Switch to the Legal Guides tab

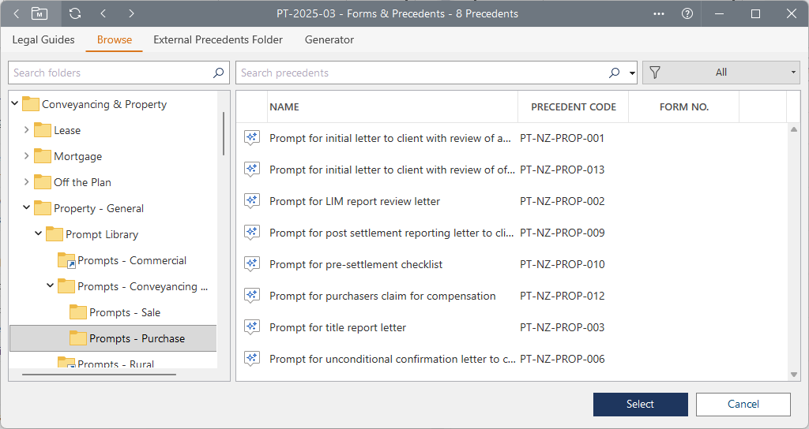pyautogui.click(x=43, y=39)
